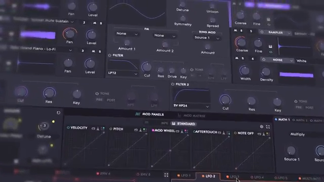Image resolution: width=324 pixels, height=182 pixels.
Task: Open the LFO 4 tab
Action: [x=257, y=177]
